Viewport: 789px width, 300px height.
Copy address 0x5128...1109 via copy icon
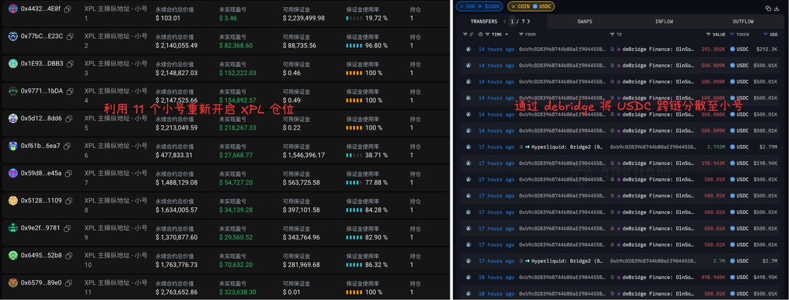(68, 201)
